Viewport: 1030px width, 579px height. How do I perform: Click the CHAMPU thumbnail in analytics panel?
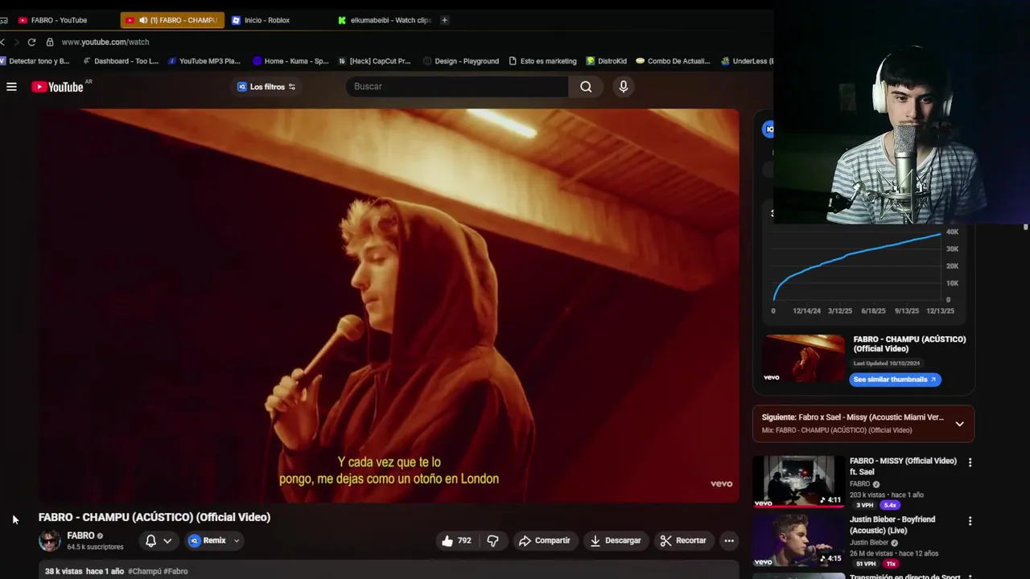tap(804, 359)
